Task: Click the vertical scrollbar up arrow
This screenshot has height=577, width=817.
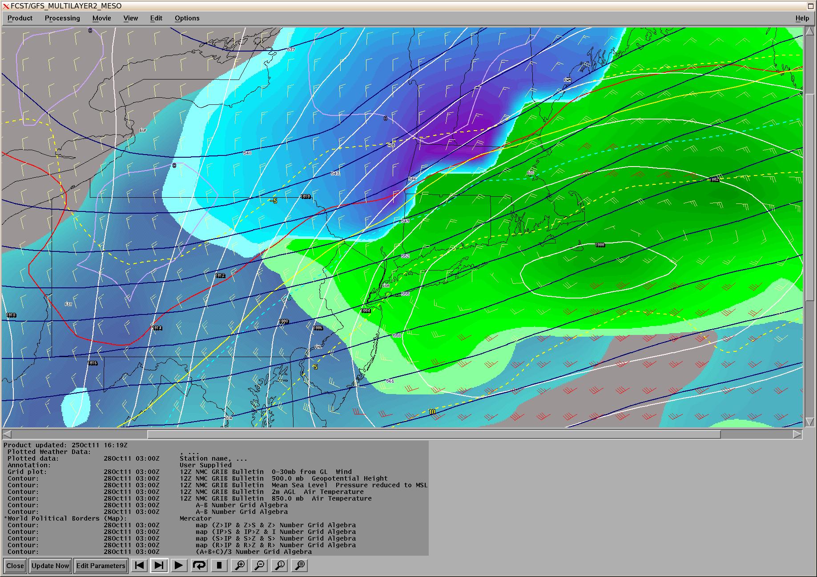Action: [810, 32]
